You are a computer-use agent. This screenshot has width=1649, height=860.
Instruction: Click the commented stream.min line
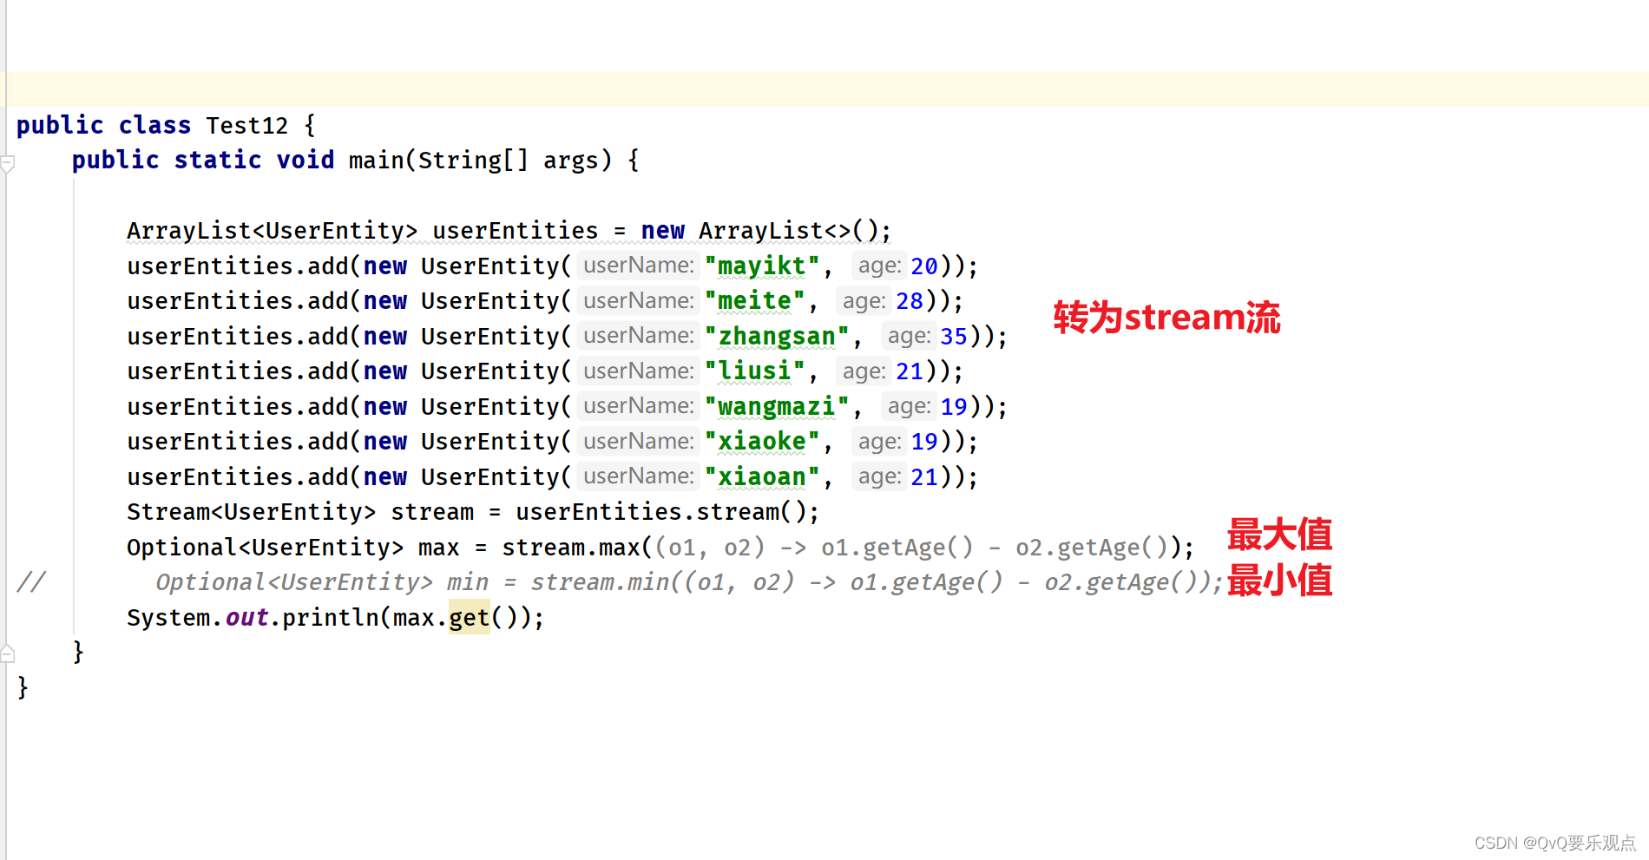pos(689,582)
